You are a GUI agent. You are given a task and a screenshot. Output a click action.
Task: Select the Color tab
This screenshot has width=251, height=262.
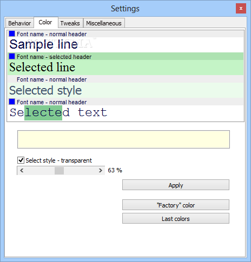(45, 22)
